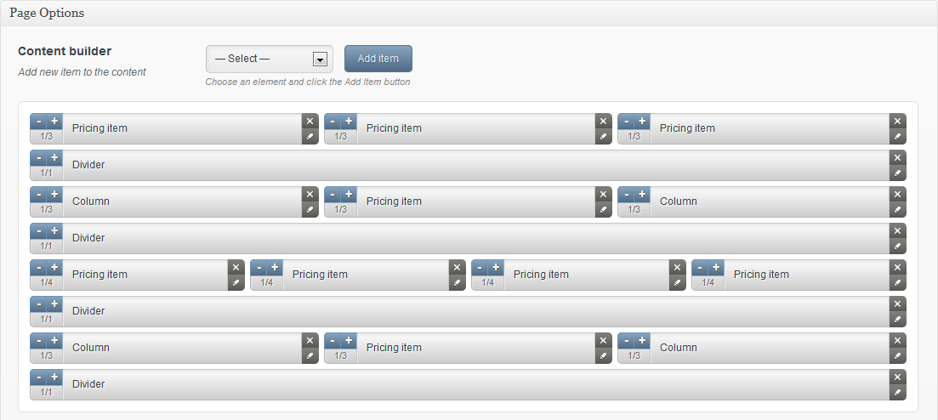Decrease width of the second Divider
Image resolution: width=938 pixels, height=420 pixels.
[x=38, y=230]
